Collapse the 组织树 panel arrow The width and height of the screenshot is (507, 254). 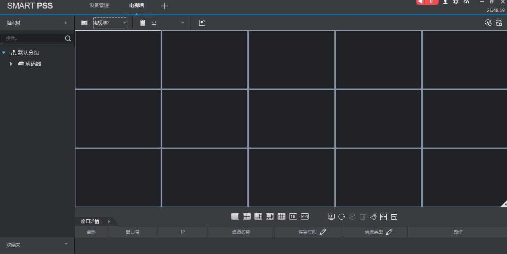[x=66, y=23]
